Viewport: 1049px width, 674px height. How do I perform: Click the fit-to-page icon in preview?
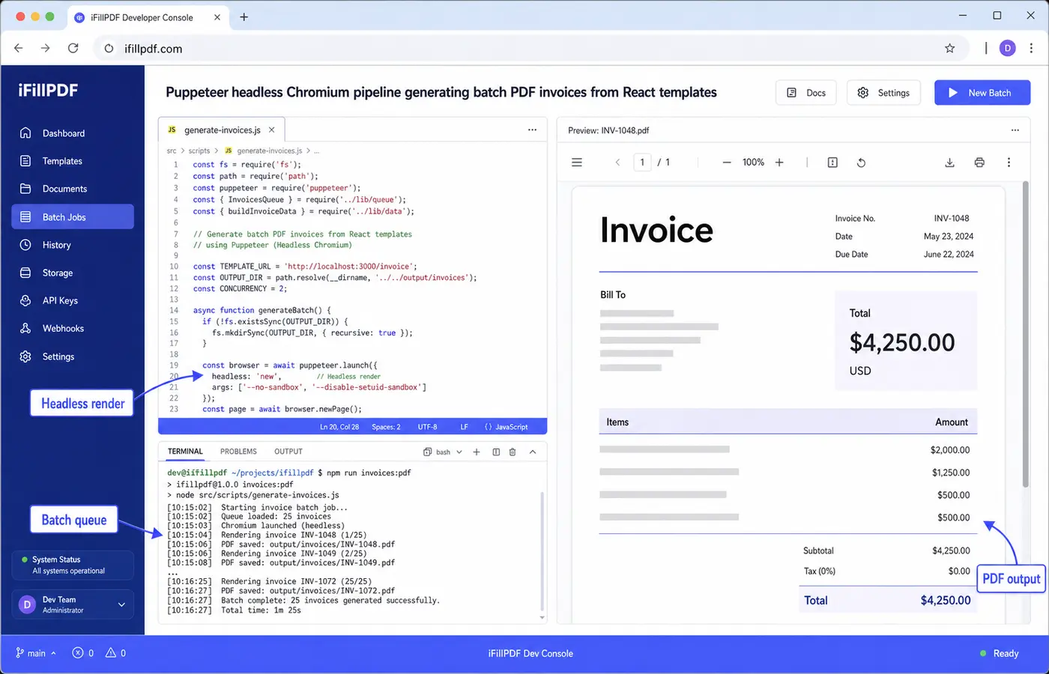(x=832, y=163)
